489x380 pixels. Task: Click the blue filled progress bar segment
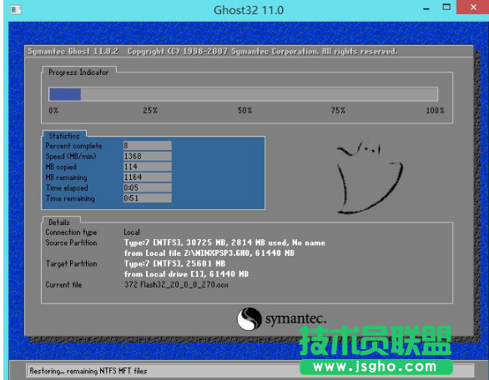pos(65,94)
